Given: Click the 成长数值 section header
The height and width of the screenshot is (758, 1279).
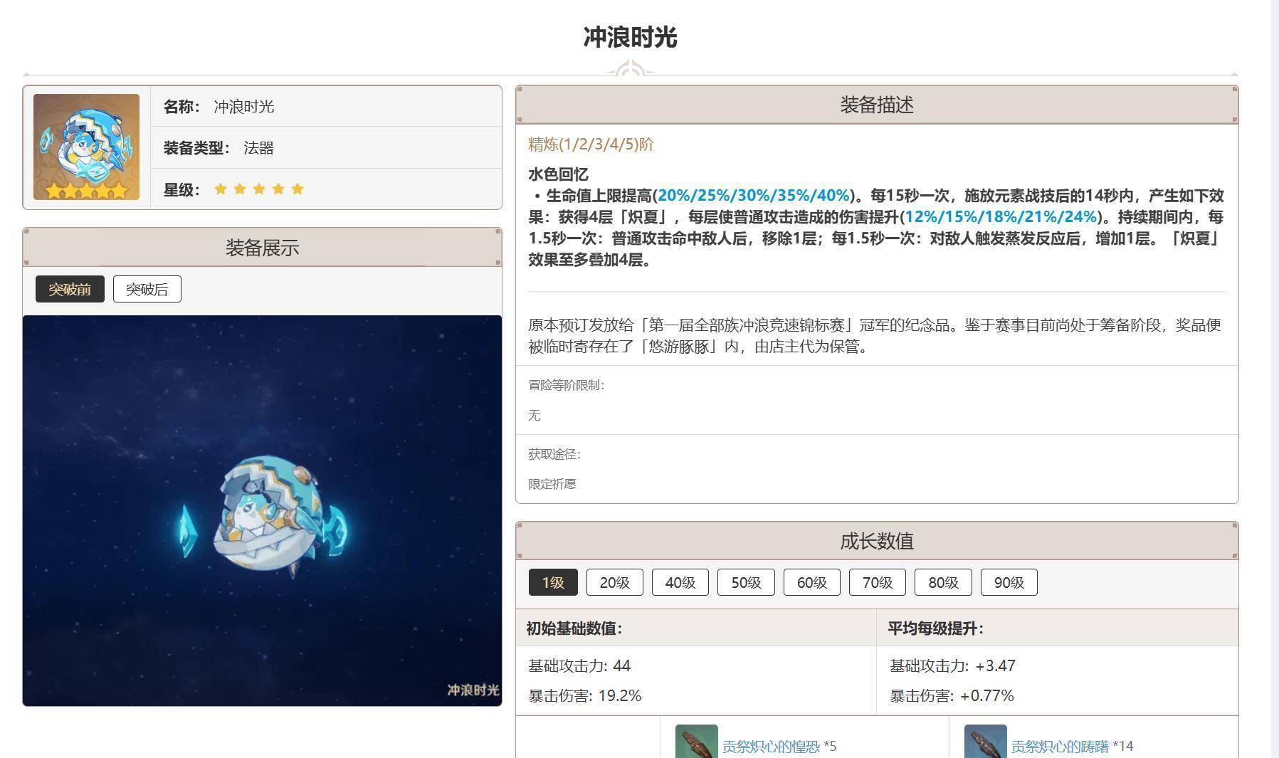Looking at the screenshot, I should click(x=876, y=541).
